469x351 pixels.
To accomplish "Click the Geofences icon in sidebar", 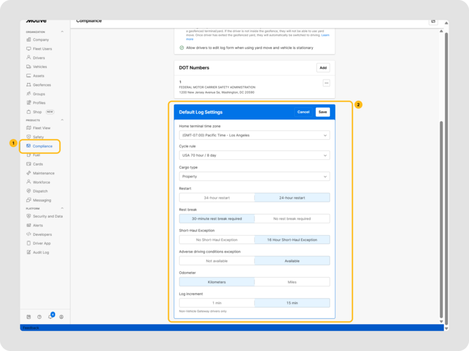I will point(28,85).
